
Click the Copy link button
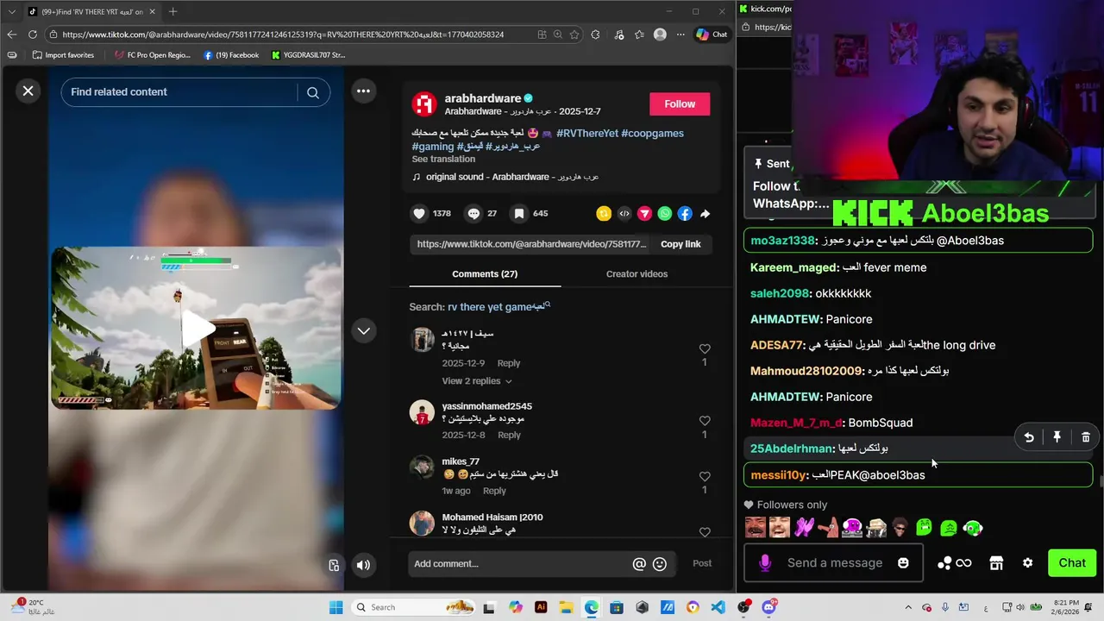(681, 244)
